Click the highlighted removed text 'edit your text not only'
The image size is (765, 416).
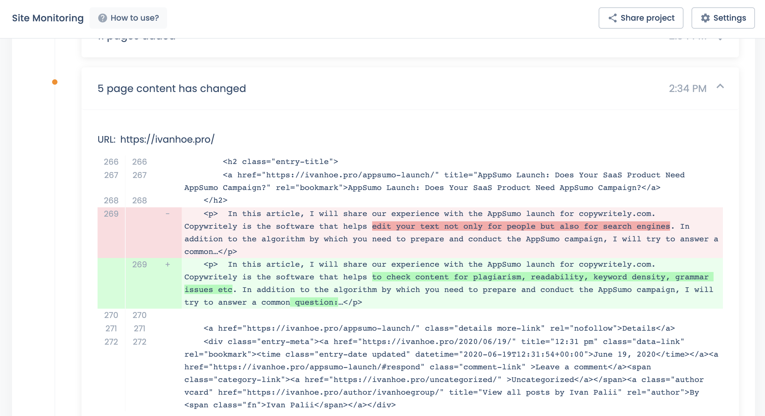click(x=427, y=226)
